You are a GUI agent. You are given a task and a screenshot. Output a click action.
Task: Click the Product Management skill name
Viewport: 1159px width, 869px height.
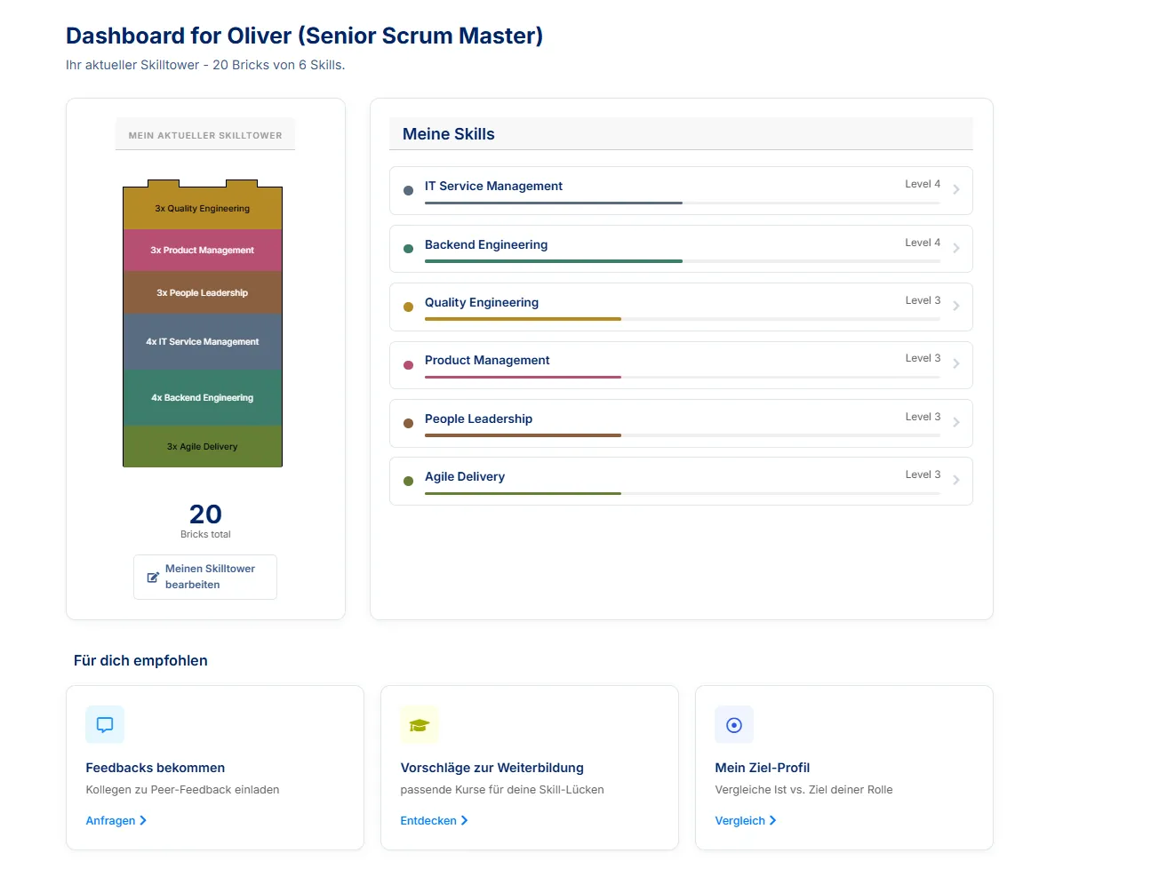(x=487, y=360)
